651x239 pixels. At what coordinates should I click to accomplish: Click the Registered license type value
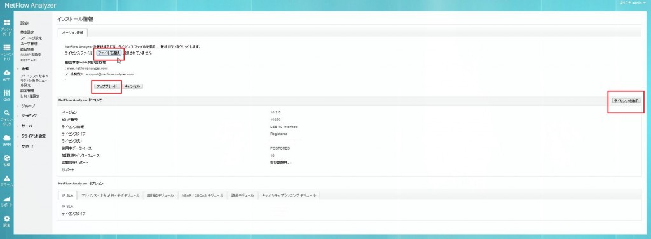click(x=278, y=134)
